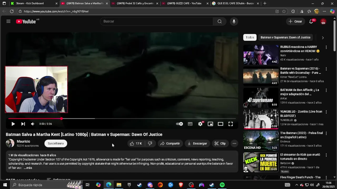Open Mauricio channel avatar
337x189 pixels.
click(10, 143)
